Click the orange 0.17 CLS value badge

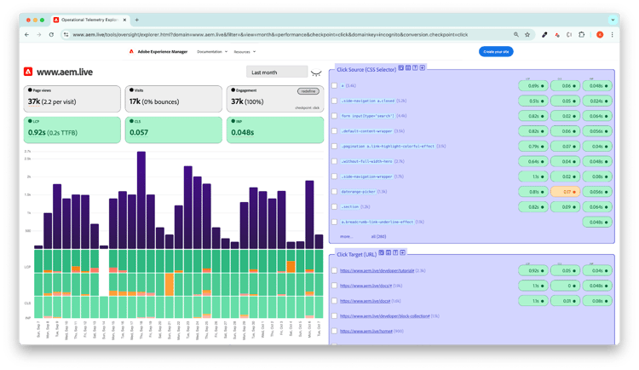(566, 192)
